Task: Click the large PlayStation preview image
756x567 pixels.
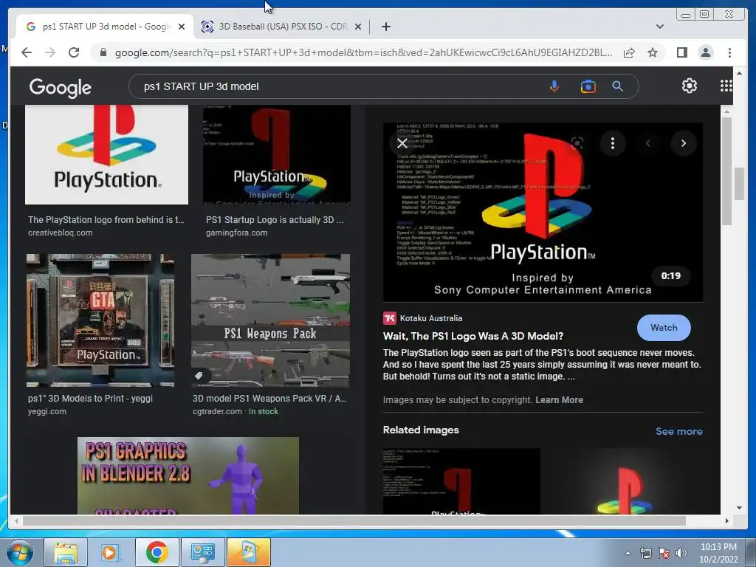Action: coord(543,212)
